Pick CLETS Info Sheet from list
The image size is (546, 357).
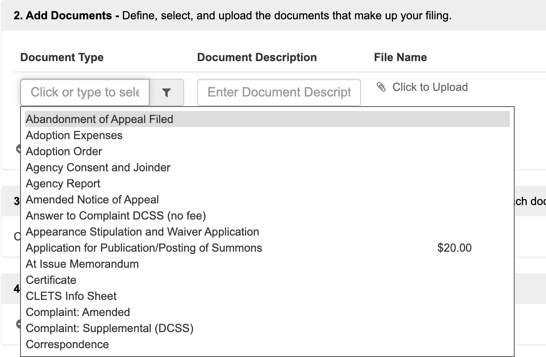[x=71, y=296]
